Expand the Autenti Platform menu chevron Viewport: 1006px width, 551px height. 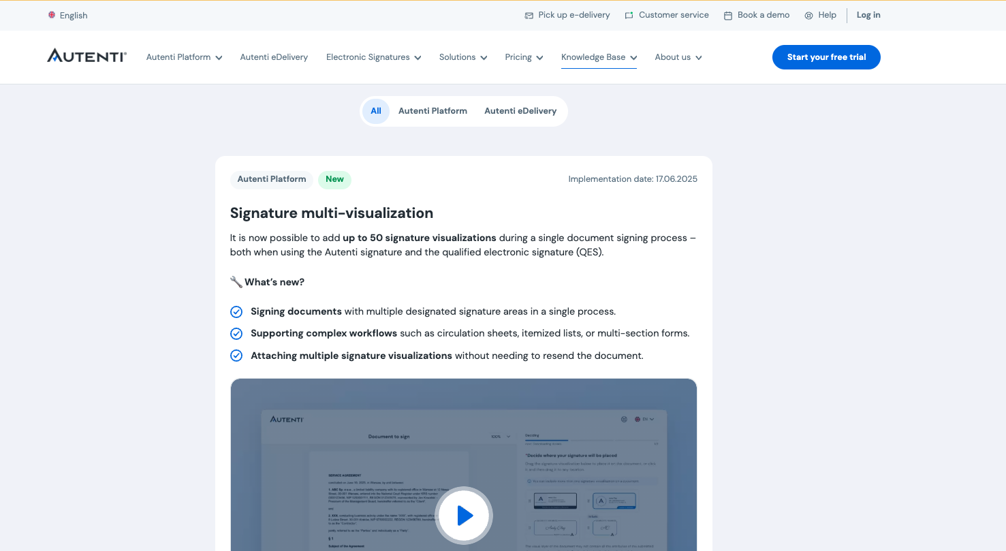tap(219, 58)
